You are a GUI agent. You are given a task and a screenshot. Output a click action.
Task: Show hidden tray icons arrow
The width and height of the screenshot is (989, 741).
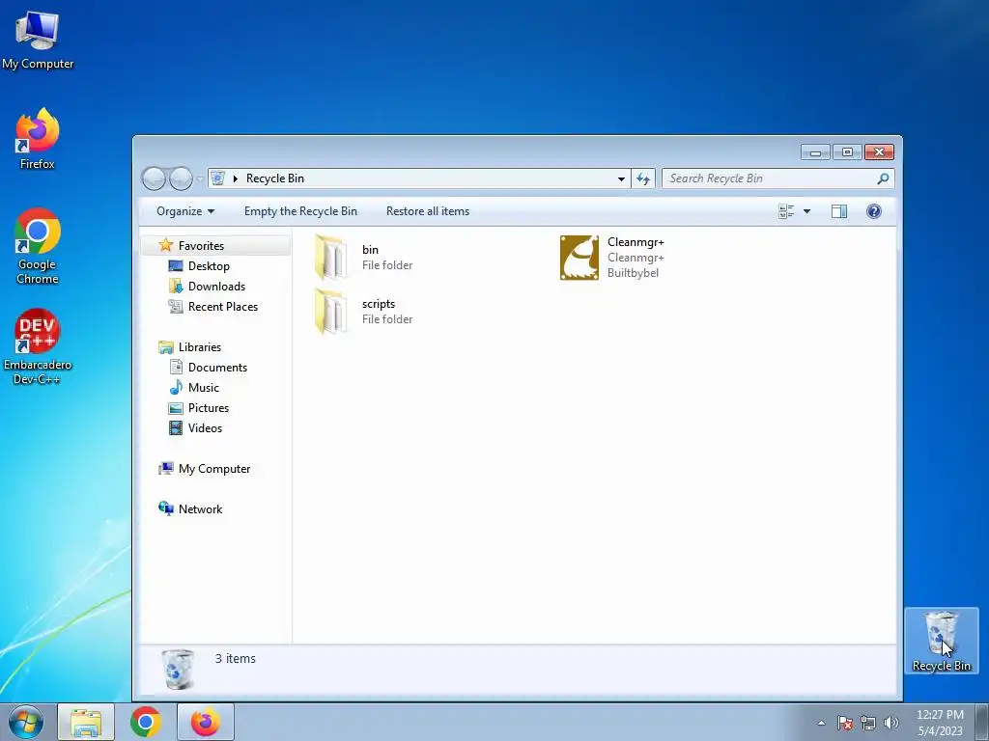pos(821,723)
